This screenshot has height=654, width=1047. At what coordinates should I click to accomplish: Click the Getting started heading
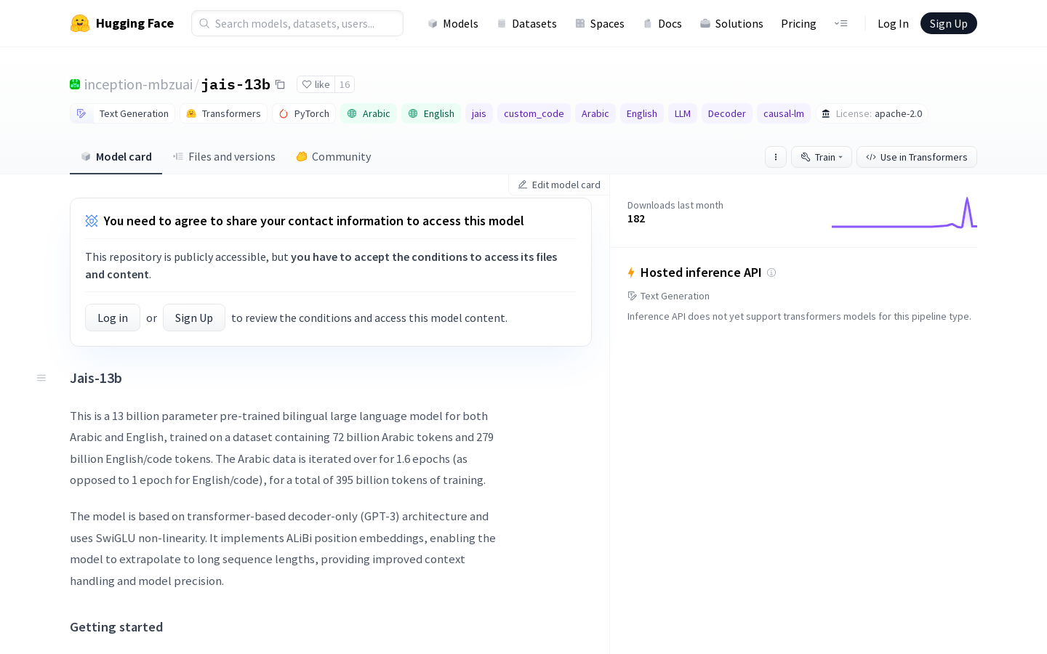[x=116, y=627]
